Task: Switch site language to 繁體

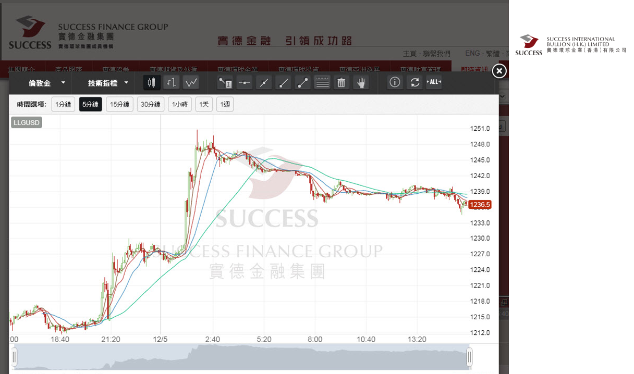Action: 493,54
